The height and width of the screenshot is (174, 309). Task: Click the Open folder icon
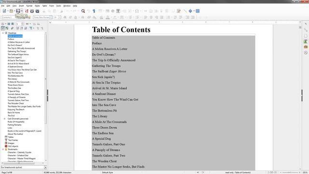click(11, 11)
